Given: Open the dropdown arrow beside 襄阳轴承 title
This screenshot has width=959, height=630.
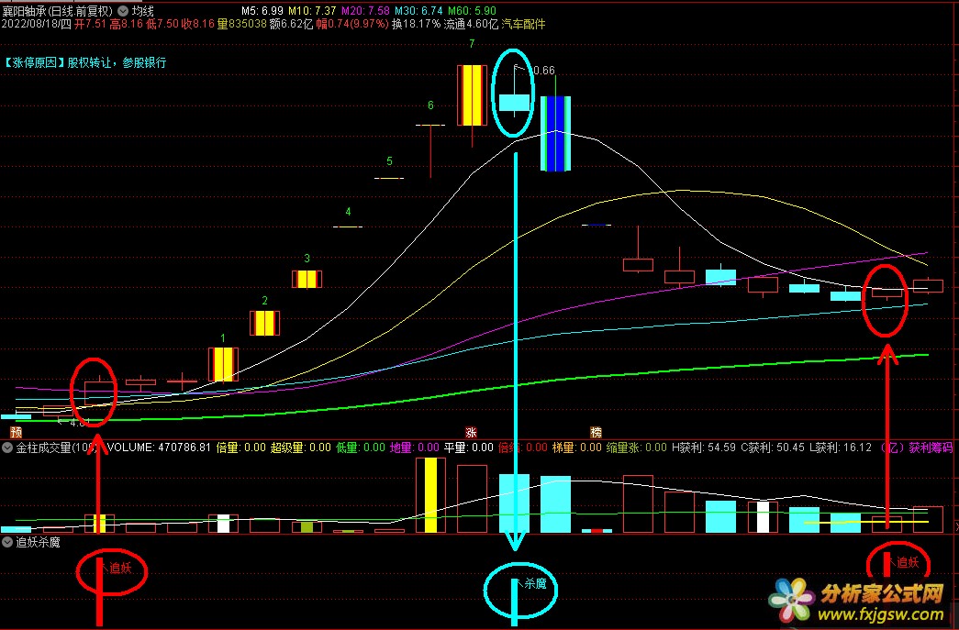Looking at the screenshot, I should point(123,11).
